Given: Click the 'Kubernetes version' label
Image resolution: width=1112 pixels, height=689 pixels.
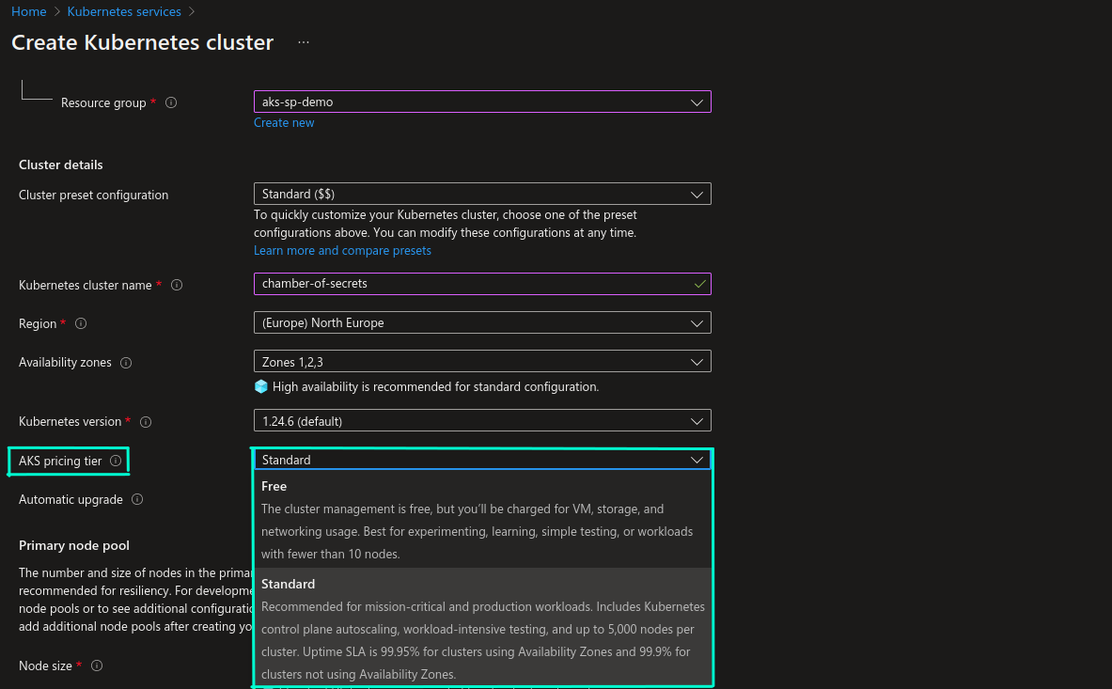Looking at the screenshot, I should 70,422.
